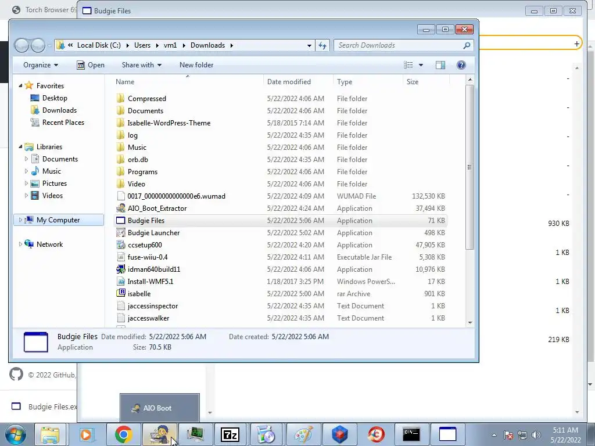Open the Paint palette taskbar icon
Viewport: 595px width, 446px height.
coord(303,434)
